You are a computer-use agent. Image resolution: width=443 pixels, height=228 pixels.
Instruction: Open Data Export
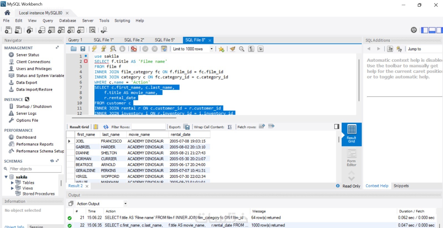click(27, 82)
